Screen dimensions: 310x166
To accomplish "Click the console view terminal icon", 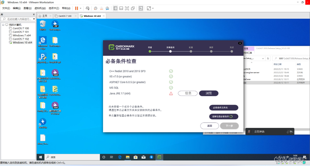I will [x=141, y=8].
